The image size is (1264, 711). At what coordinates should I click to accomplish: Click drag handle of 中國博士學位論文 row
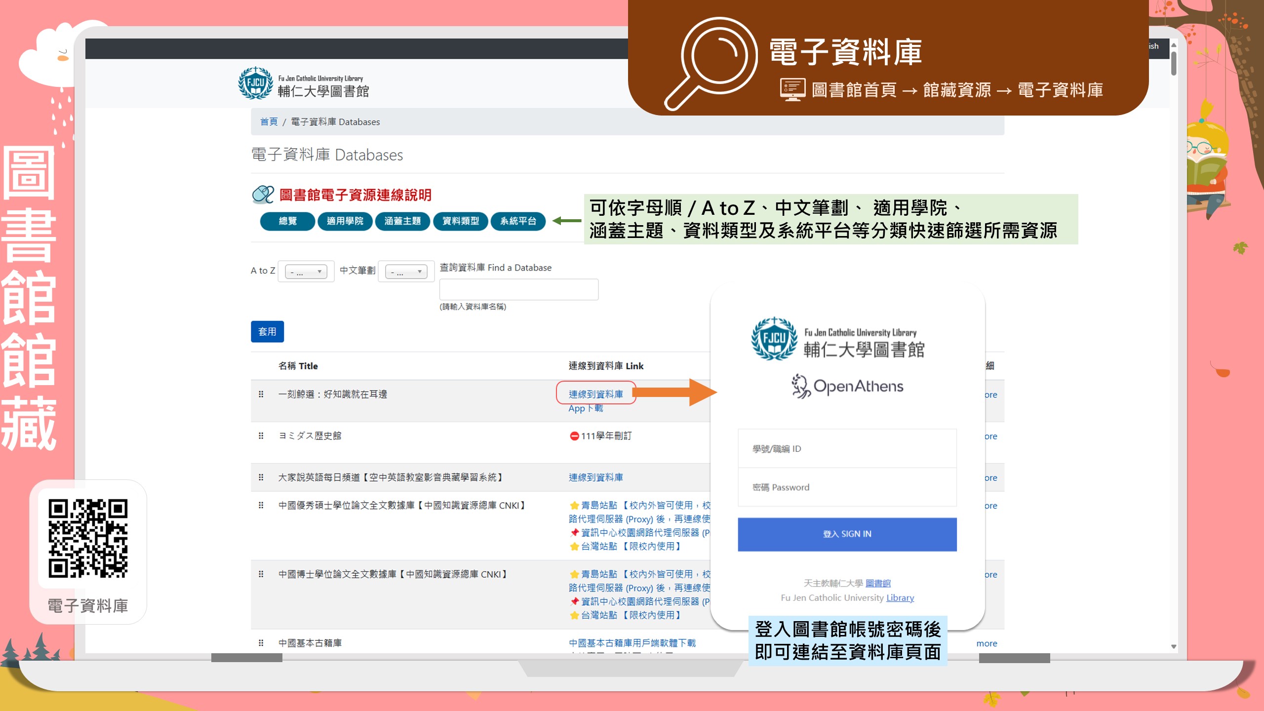(x=261, y=574)
